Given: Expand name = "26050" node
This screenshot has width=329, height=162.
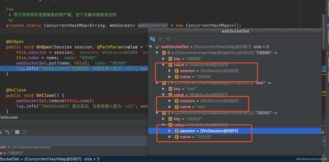Looking at the screenshot, I should (x=170, y=137).
